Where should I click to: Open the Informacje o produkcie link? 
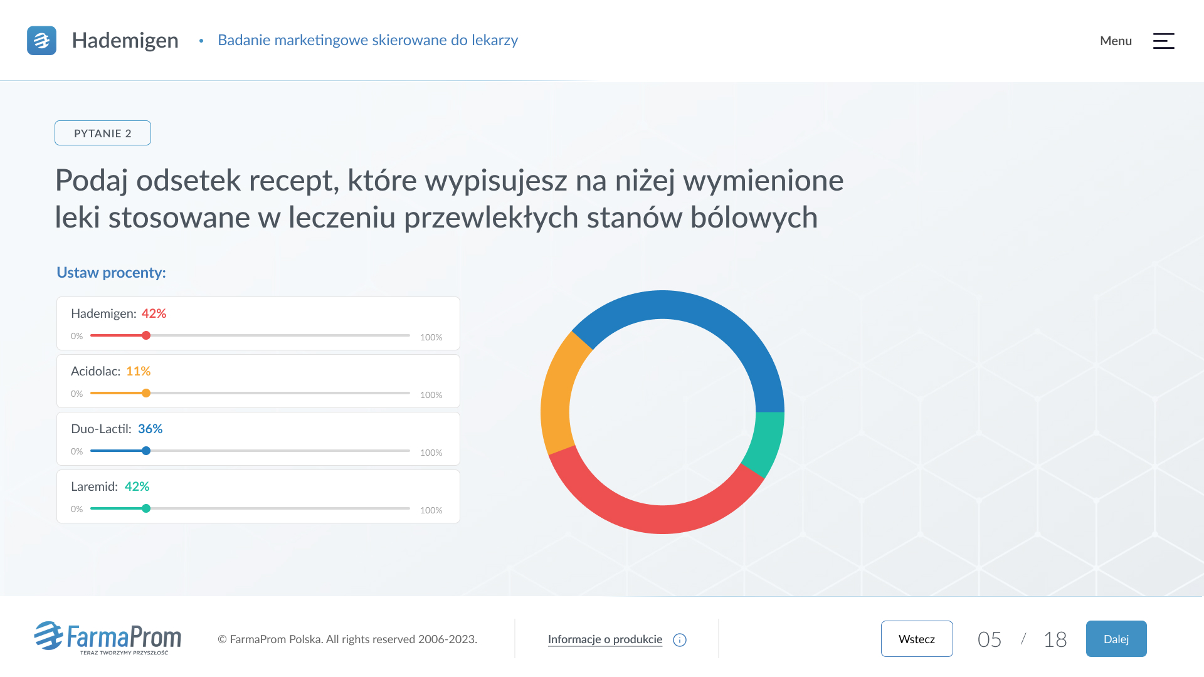(x=605, y=639)
